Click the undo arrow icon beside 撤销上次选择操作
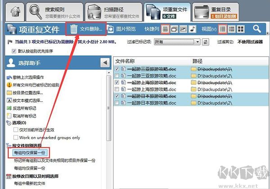This screenshot has width=270, height=189. (9, 77)
